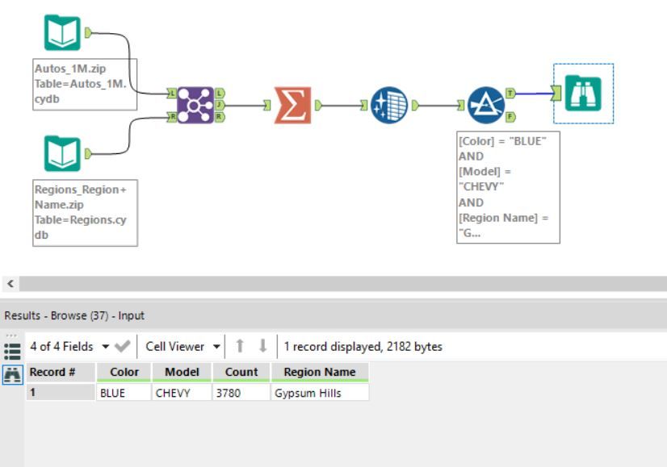Click the Count column header
667x467 pixels.
click(241, 372)
